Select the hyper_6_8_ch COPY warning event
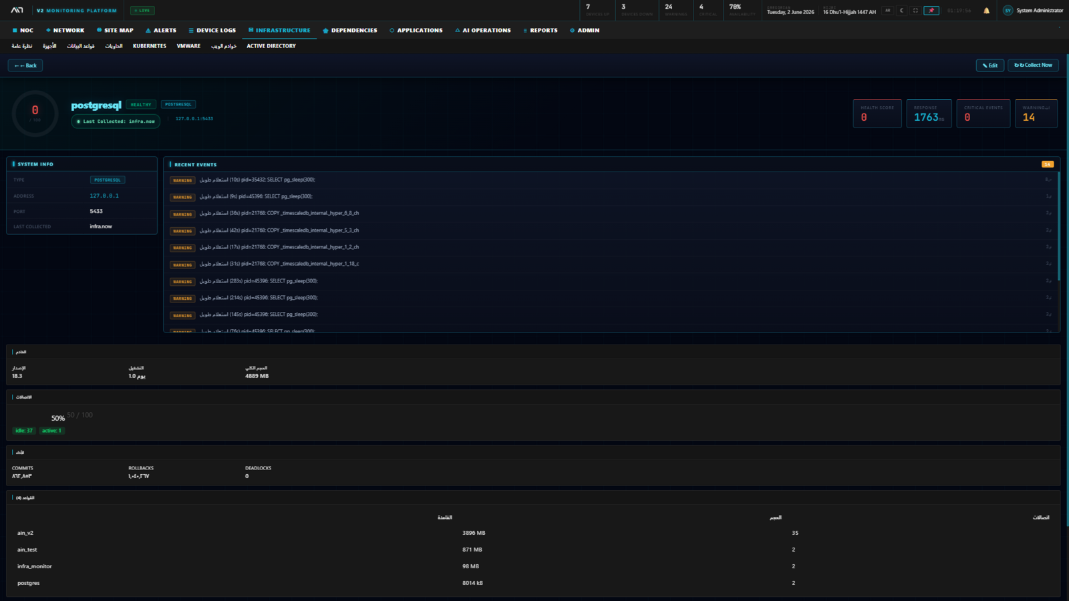Screen dimensions: 1069x601 point(611,214)
